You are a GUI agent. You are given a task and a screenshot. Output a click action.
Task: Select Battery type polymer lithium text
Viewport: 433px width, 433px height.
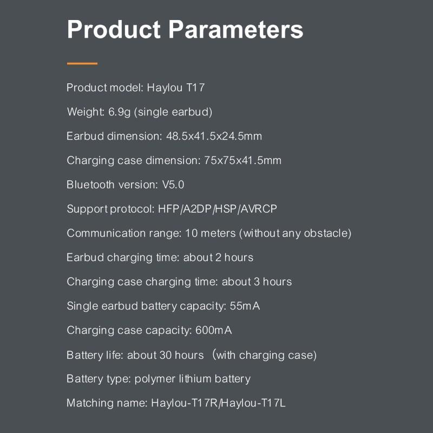point(159,379)
